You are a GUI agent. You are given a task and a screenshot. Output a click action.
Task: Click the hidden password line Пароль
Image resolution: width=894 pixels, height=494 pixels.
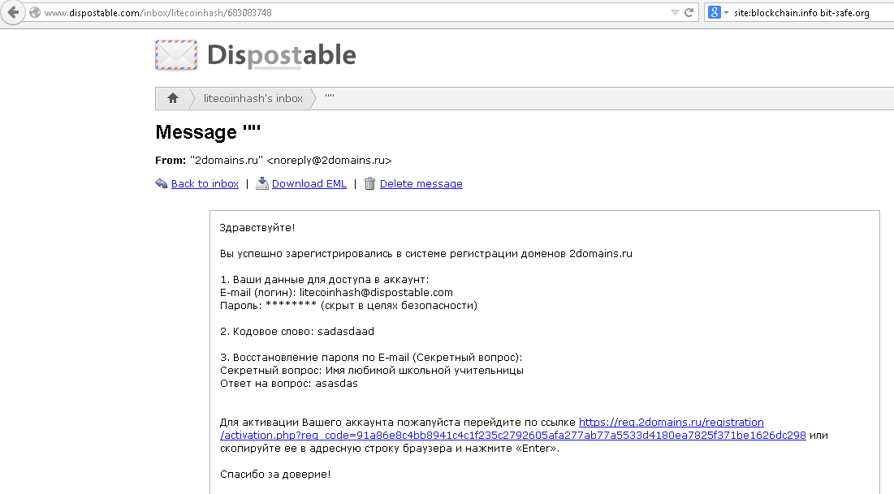[349, 305]
